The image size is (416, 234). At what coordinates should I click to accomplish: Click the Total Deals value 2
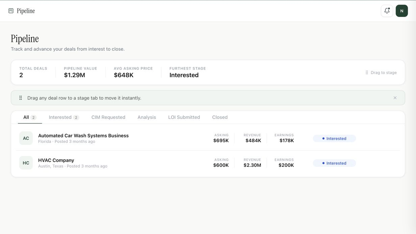(21, 75)
